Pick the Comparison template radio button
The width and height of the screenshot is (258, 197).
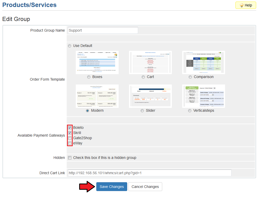(190, 77)
